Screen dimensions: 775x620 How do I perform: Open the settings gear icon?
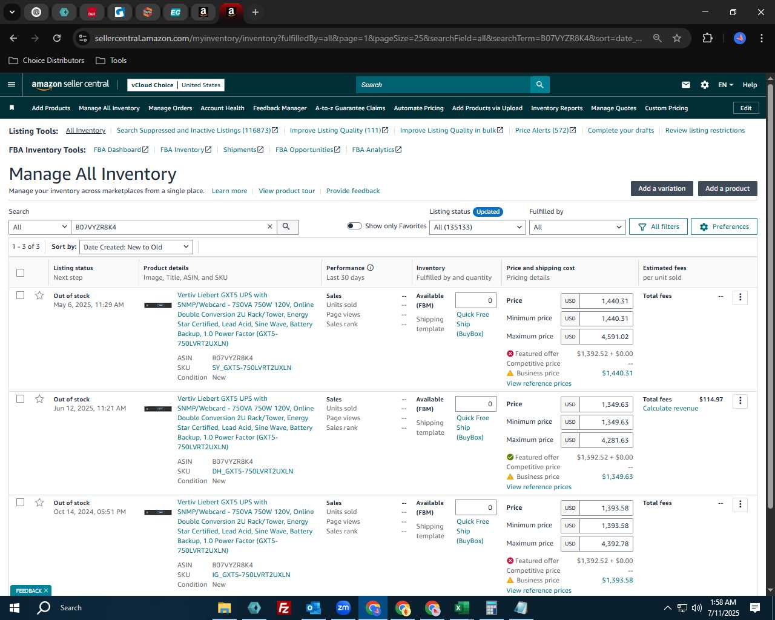coord(705,85)
